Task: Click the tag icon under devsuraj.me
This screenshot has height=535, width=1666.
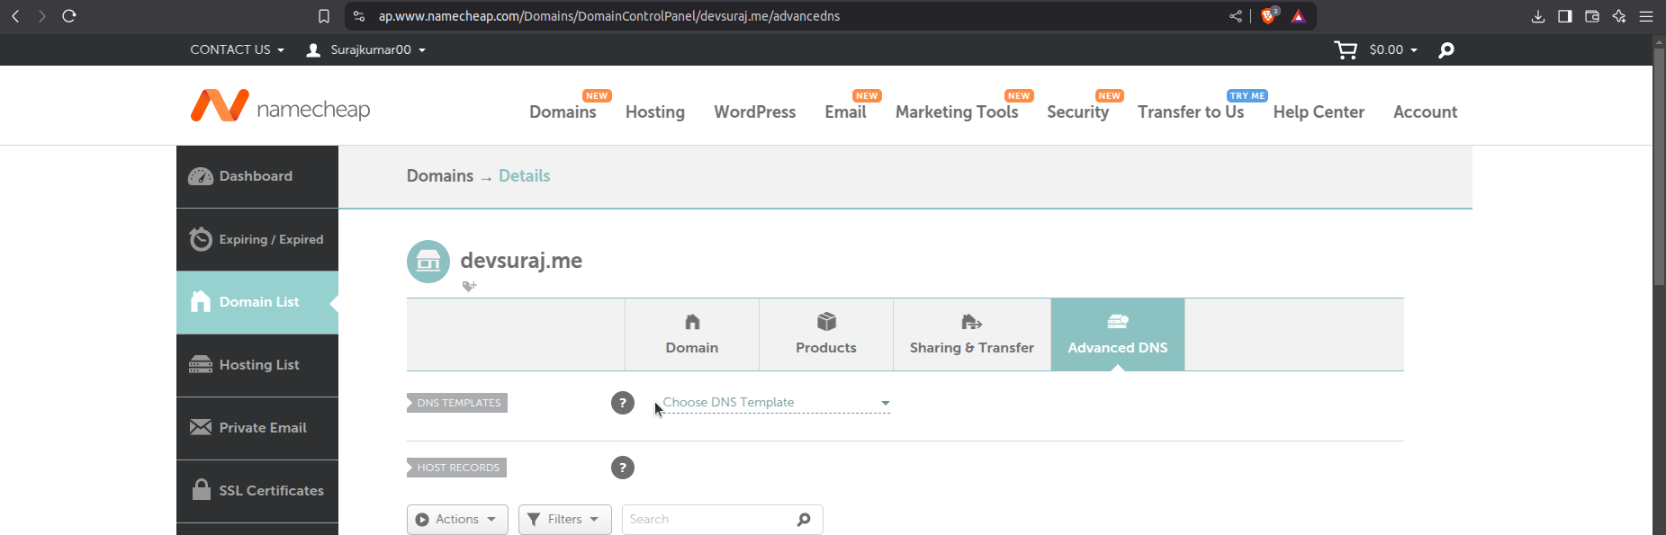Action: (469, 286)
